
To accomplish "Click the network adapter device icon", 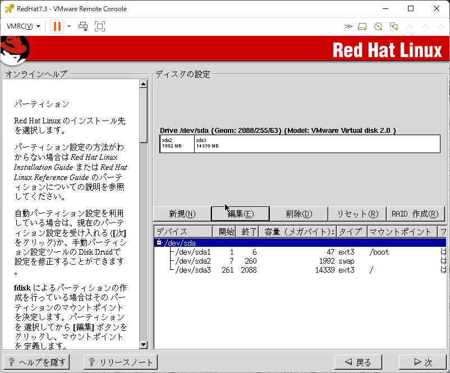I will click(394, 27).
